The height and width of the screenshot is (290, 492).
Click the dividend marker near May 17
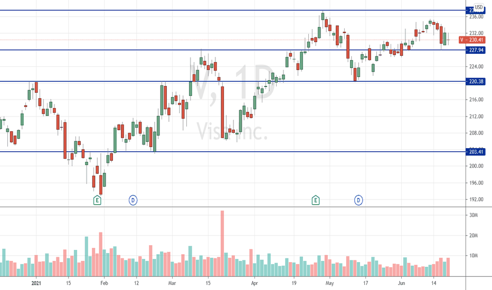pos(358,200)
